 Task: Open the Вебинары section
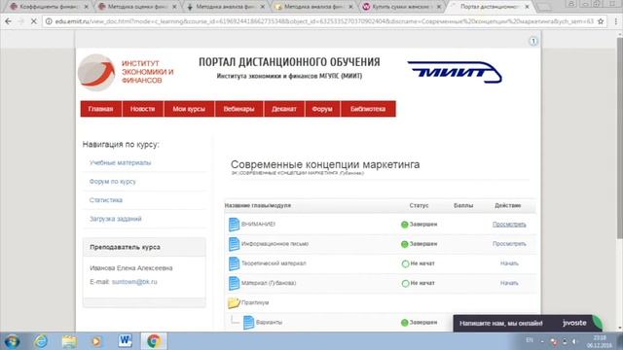(238, 109)
